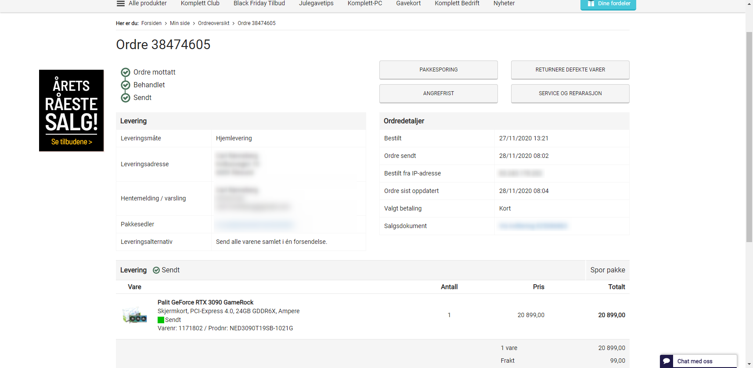This screenshot has height=368, width=753.
Task: Click the PAKKESPORING button
Action: pos(439,70)
